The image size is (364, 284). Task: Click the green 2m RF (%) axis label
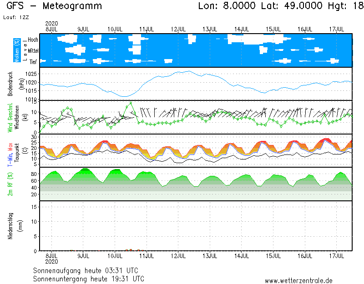[x=10, y=184]
